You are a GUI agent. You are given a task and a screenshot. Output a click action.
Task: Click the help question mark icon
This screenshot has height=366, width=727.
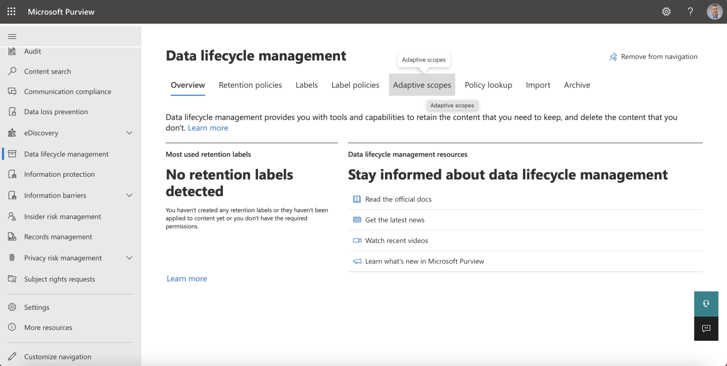[x=690, y=12]
